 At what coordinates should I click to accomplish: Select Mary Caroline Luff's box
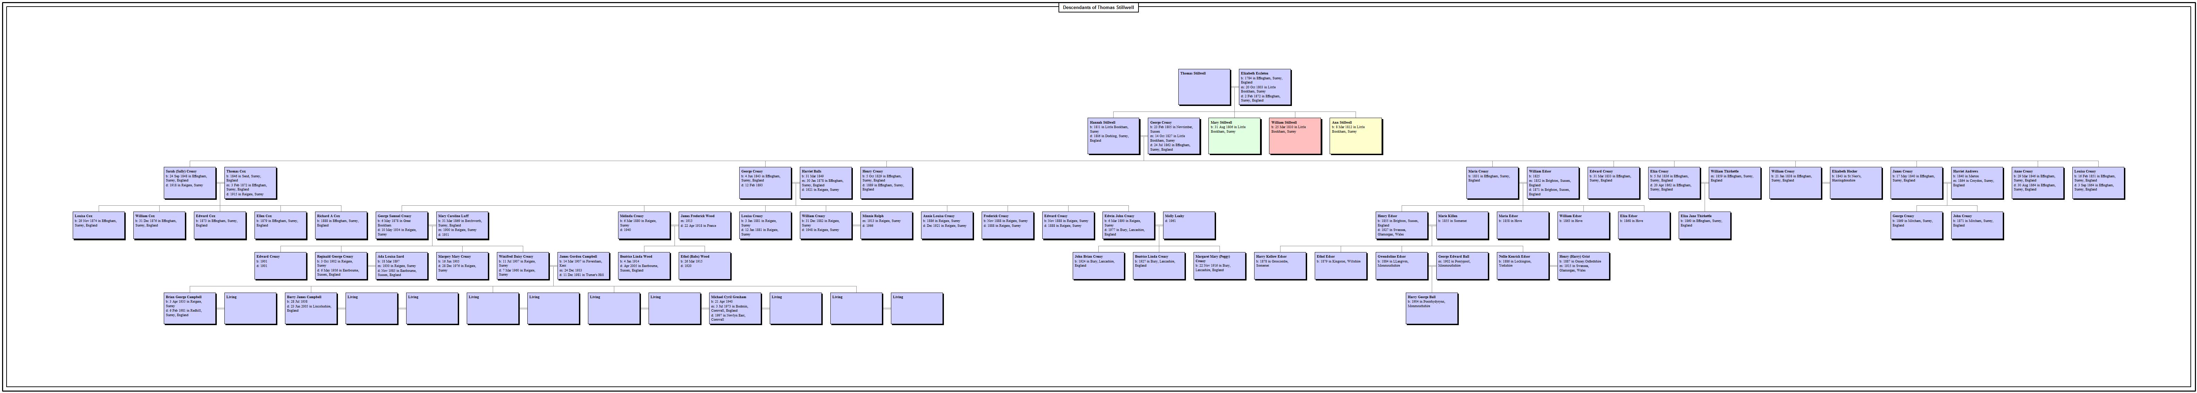click(x=462, y=225)
